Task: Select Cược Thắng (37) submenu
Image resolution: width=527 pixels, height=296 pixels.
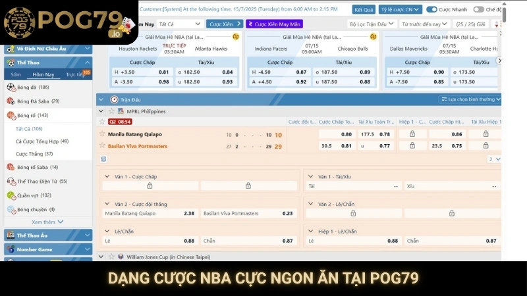Action: click(34, 154)
